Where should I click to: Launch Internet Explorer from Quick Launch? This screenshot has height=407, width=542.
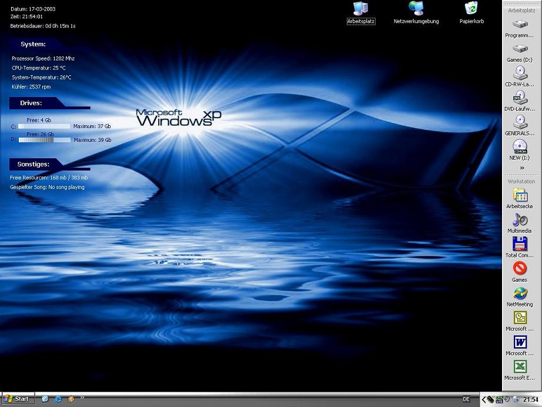point(58,399)
